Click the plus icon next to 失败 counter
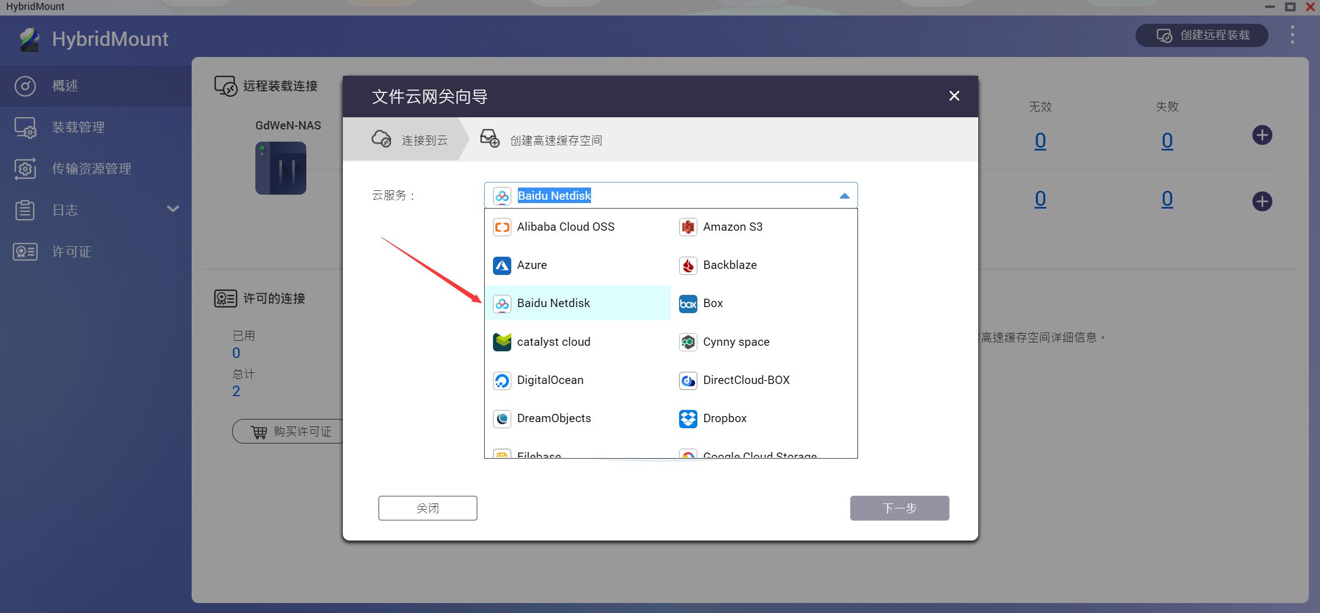1320x613 pixels. coord(1262,134)
